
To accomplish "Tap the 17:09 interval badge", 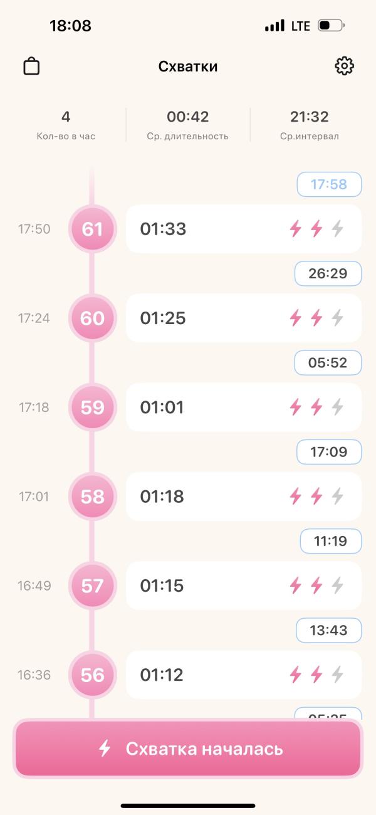I will point(329,451).
